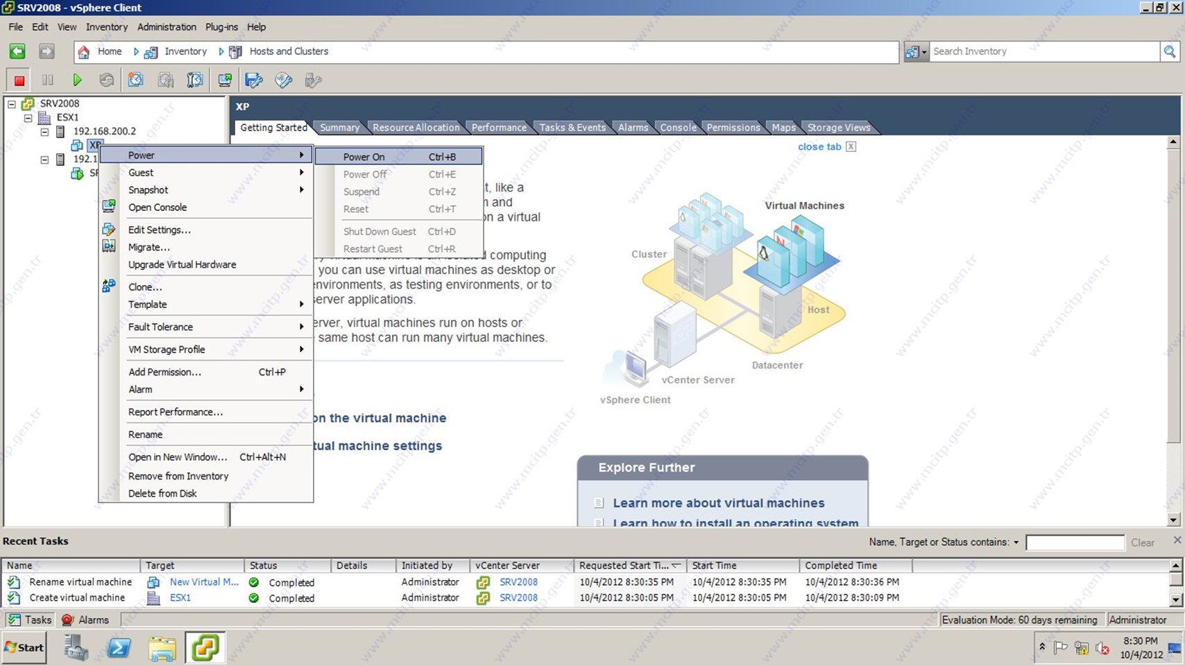Viewport: 1185px width, 666px height.
Task: Click the Start button
Action: 24,647
